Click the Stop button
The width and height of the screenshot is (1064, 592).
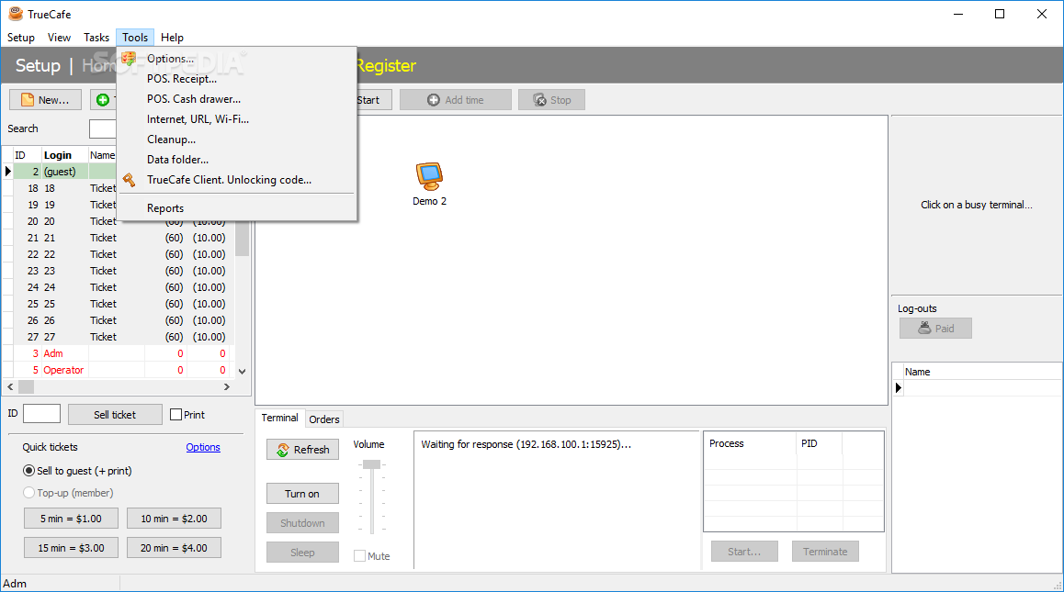click(551, 100)
